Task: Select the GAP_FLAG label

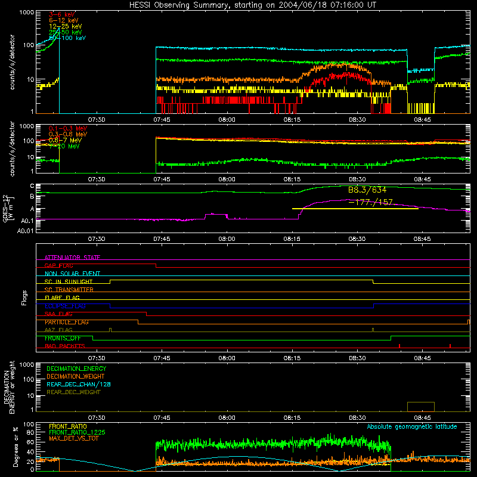Action: (58, 266)
